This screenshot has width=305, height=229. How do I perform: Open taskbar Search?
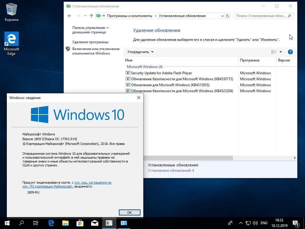coord(21,223)
